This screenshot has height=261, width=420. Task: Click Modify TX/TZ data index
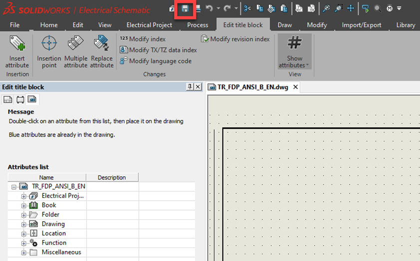coord(158,50)
